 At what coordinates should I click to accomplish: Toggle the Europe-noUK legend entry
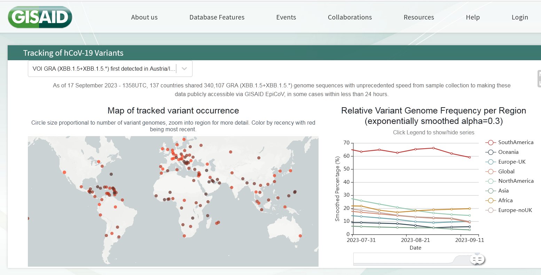[x=515, y=210]
